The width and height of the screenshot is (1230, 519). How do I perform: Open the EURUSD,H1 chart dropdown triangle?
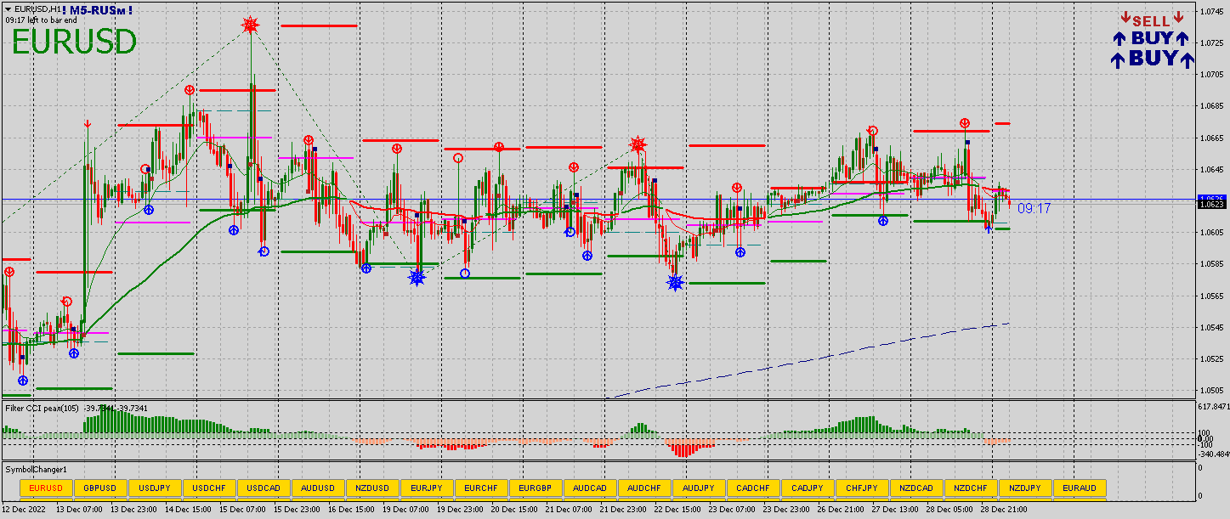pyautogui.click(x=8, y=8)
